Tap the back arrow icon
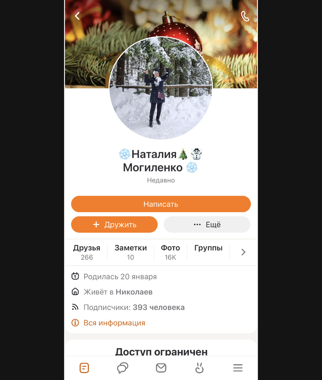Image resolution: width=322 pixels, height=380 pixels. point(77,16)
